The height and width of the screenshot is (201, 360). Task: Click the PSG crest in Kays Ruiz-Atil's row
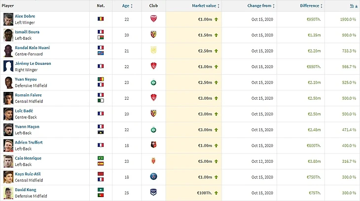tap(153, 176)
